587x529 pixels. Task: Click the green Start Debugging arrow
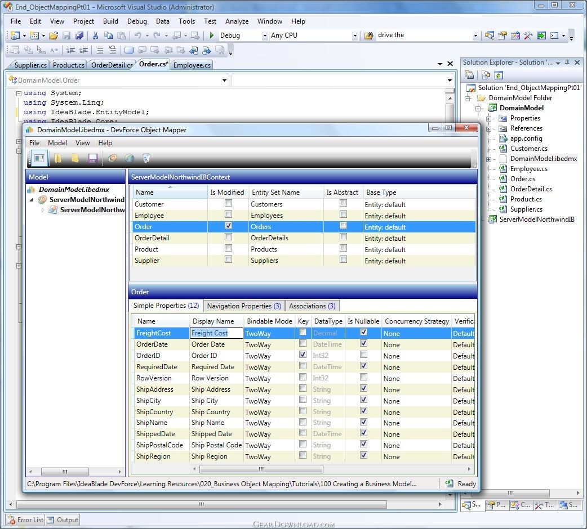[212, 35]
